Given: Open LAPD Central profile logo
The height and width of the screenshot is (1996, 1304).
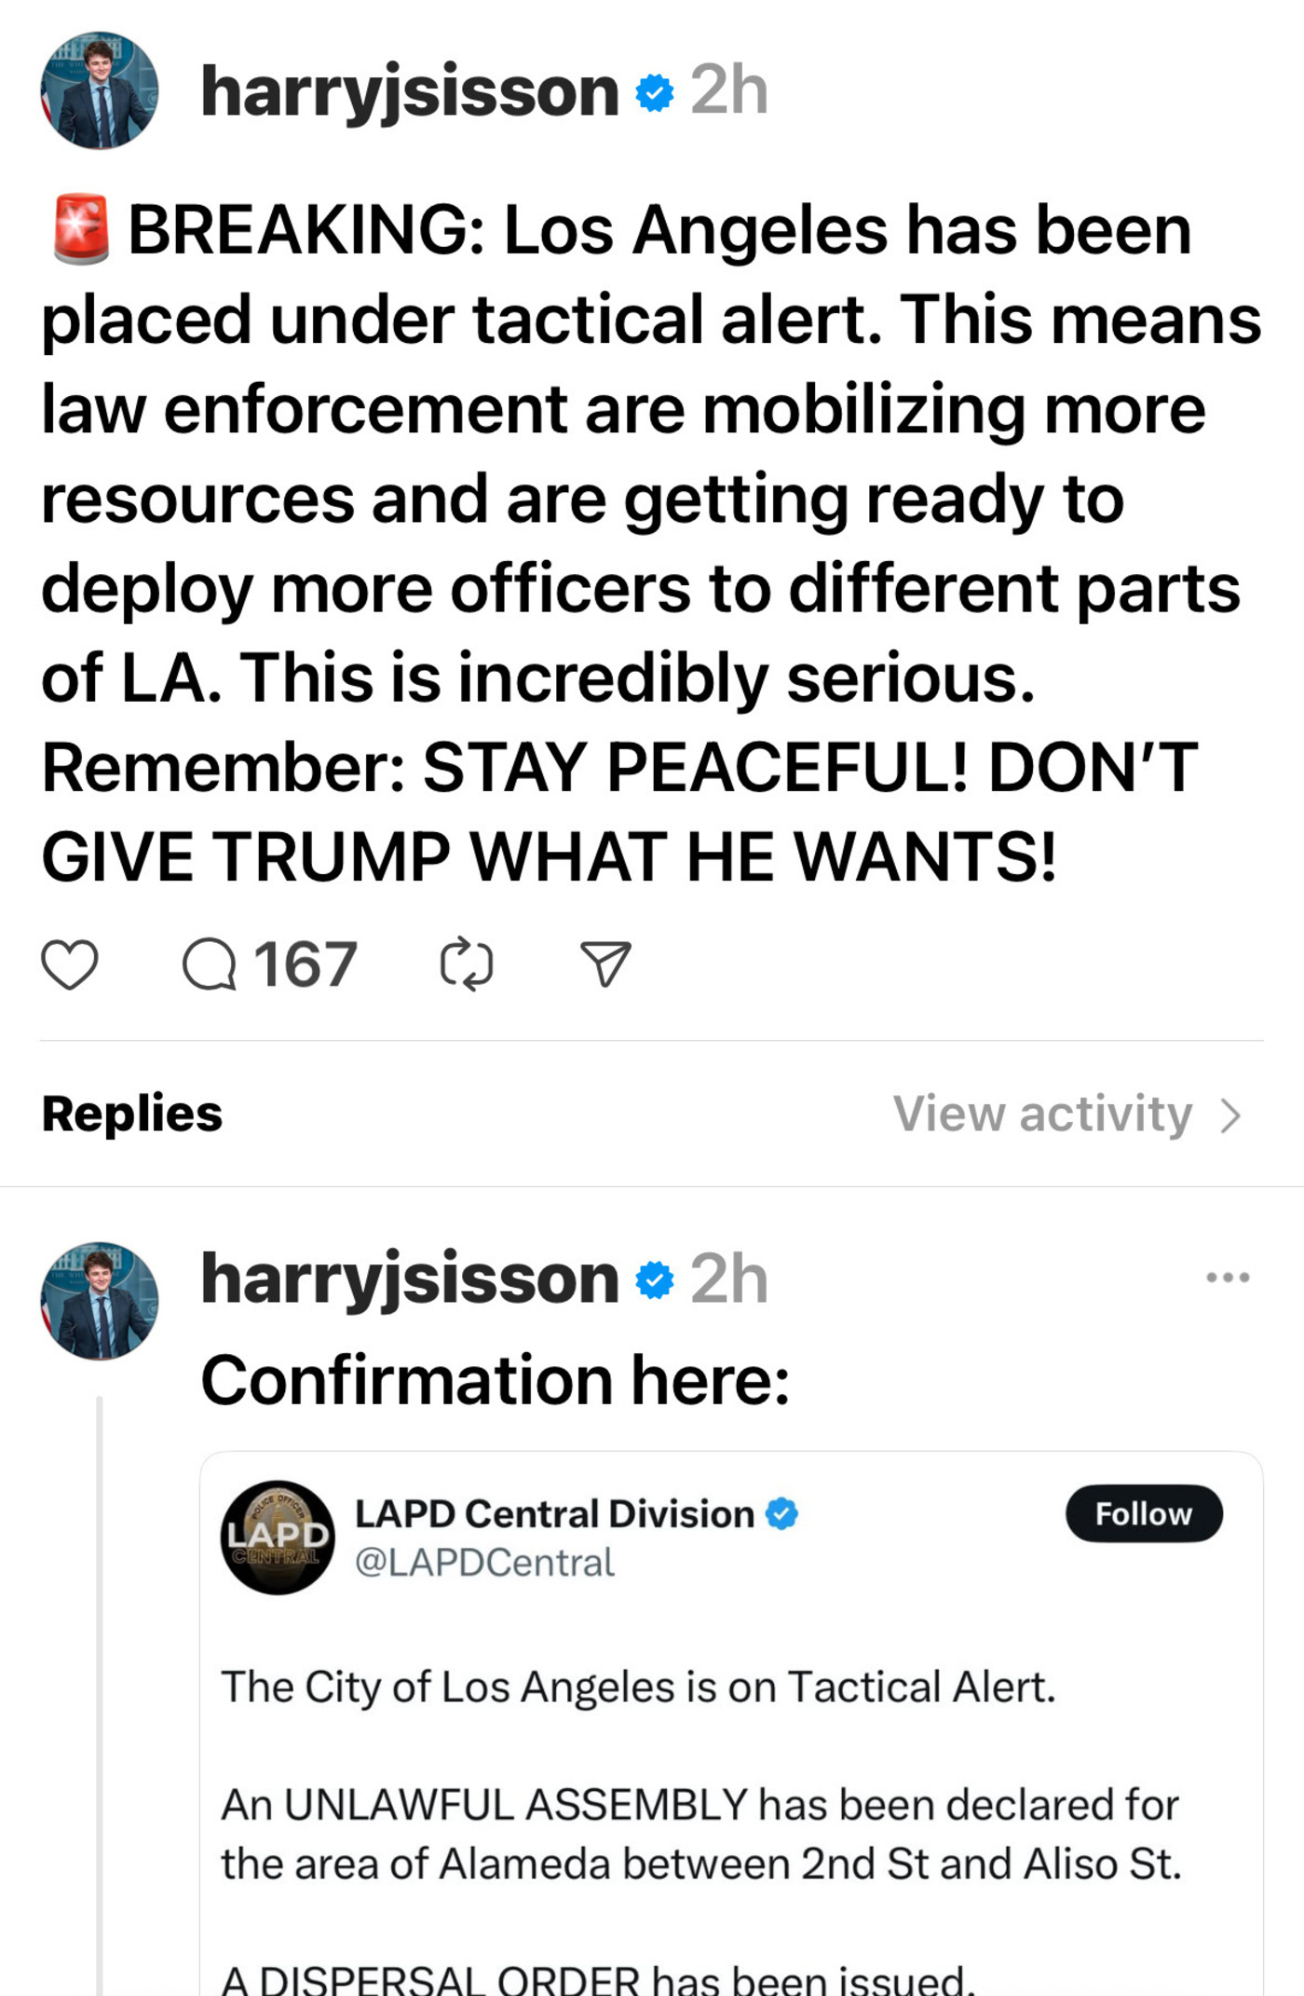Looking at the screenshot, I should 278,1538.
